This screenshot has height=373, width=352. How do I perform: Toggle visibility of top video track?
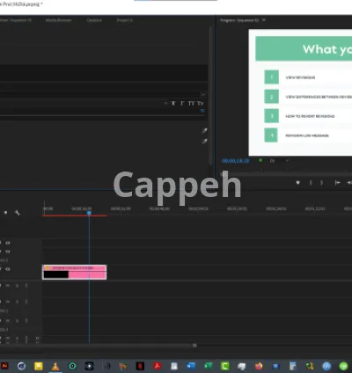click(8, 243)
